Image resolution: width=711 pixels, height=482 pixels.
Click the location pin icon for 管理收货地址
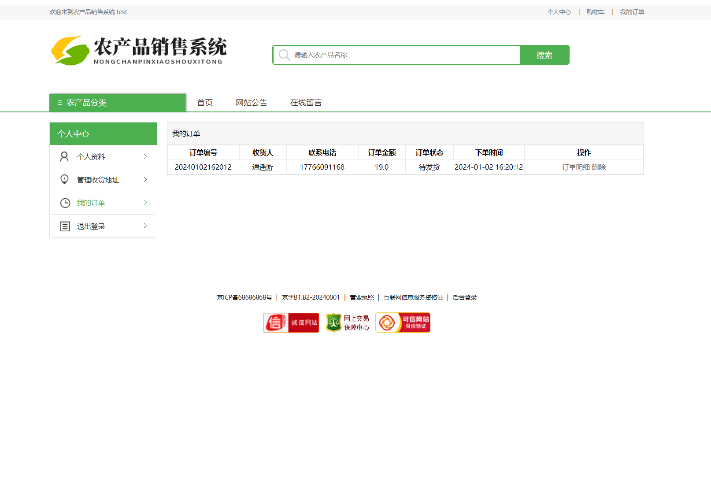[x=65, y=179]
